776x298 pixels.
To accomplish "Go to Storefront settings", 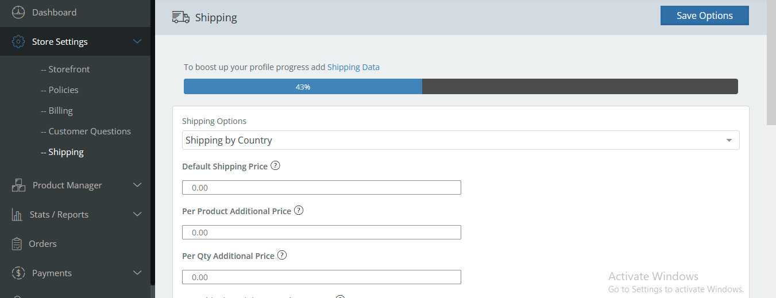I will (69, 69).
